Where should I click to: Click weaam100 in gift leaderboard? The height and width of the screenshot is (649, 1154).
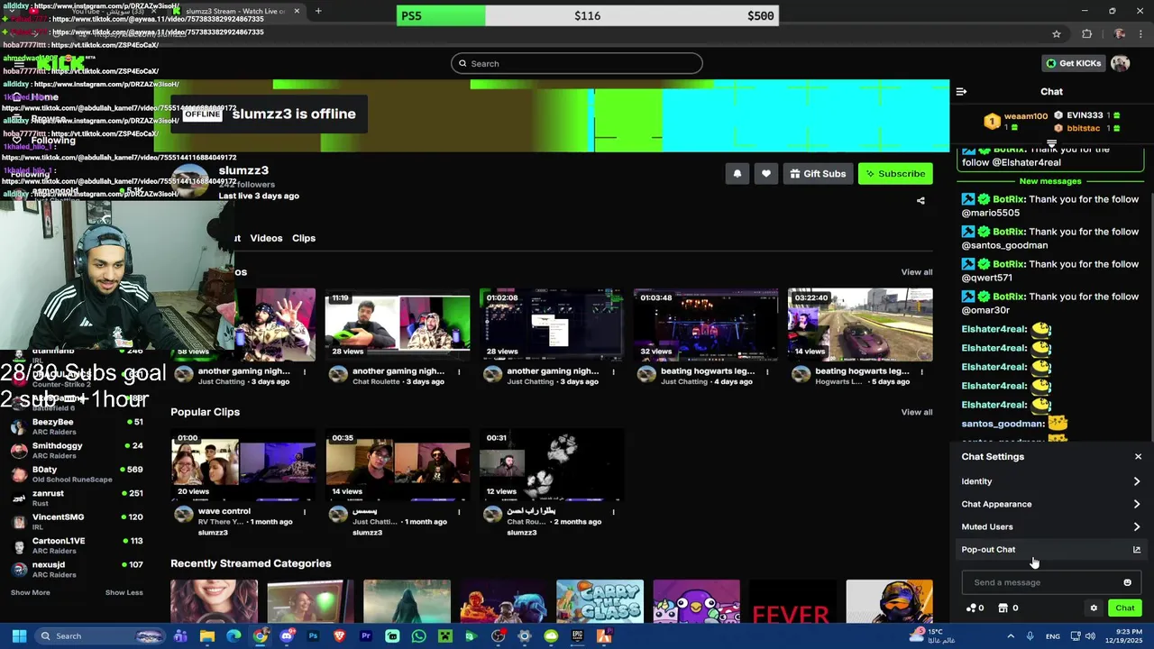[x=1025, y=116]
